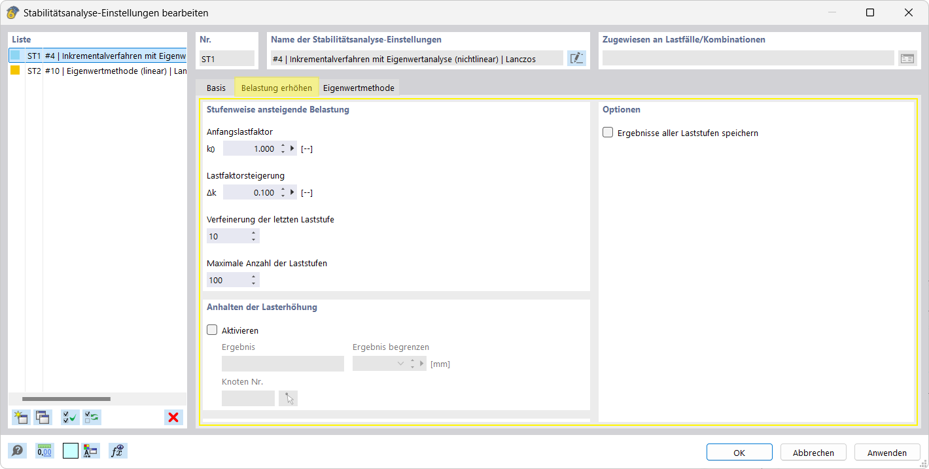Image resolution: width=929 pixels, height=469 pixels.
Task: Select all entries in the list
Action: (x=69, y=417)
